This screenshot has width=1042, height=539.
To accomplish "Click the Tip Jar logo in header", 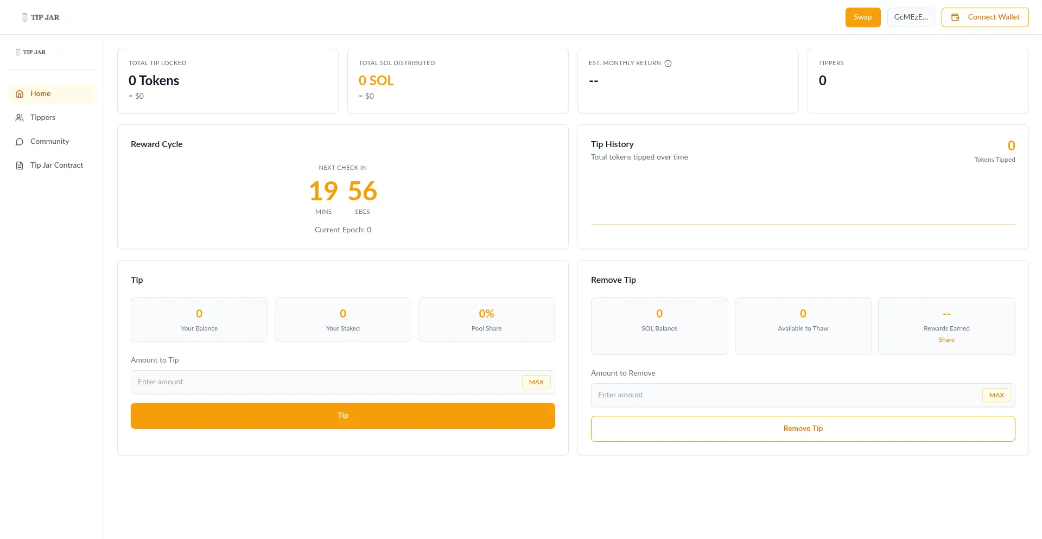I will 41,17.
